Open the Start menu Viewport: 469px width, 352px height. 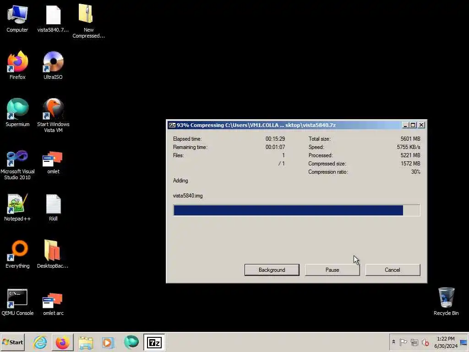tap(12, 342)
